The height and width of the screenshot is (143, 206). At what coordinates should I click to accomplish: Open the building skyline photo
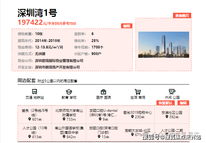coord(164,45)
